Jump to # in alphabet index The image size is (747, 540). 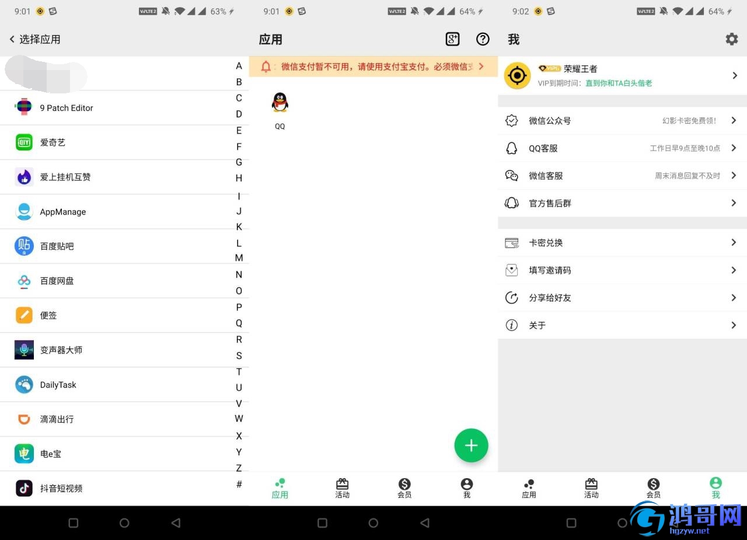click(239, 484)
